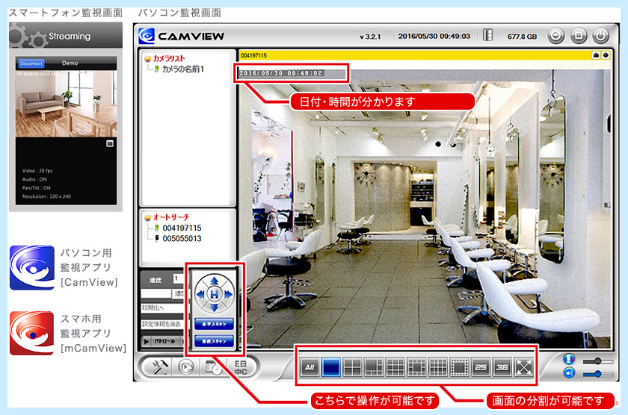Image resolution: width=628 pixels, height=415 pixels.
Task: Pan camera right with PTZ arrow
Action: pos(230,294)
